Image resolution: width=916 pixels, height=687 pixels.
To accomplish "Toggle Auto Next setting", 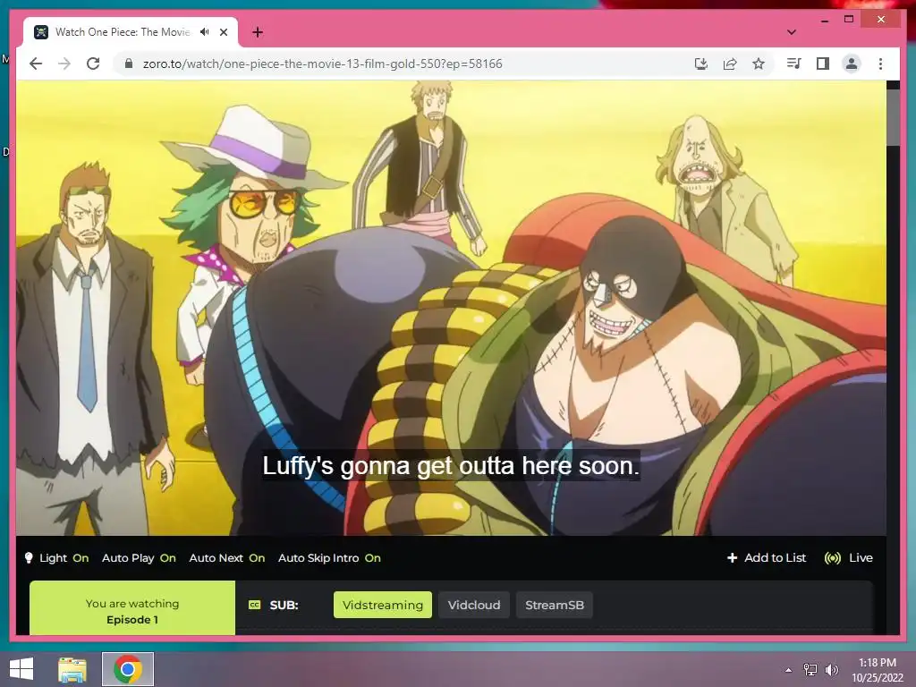I will click(227, 558).
